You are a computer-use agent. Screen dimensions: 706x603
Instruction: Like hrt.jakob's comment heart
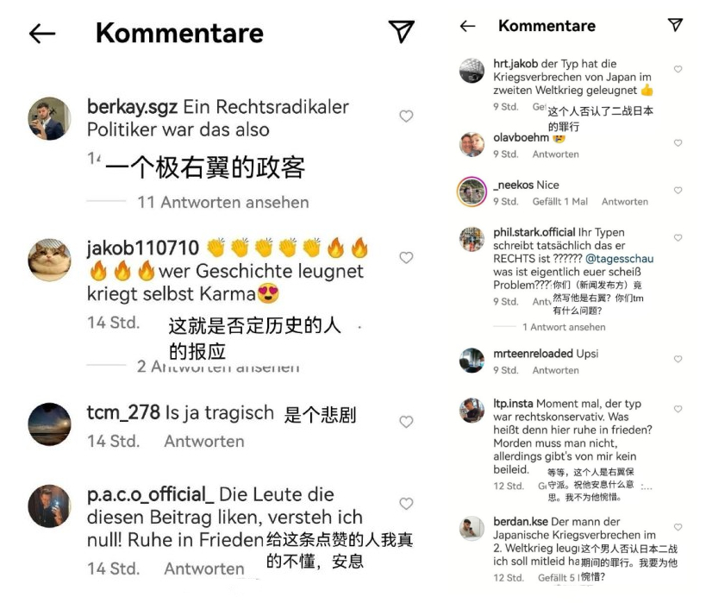[x=678, y=69]
